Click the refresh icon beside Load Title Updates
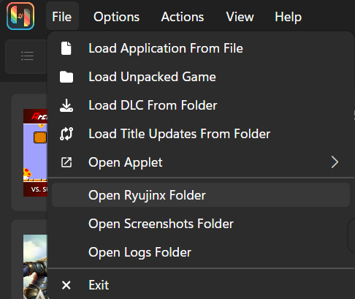Image resolution: width=355 pixels, height=299 pixels. [66, 134]
